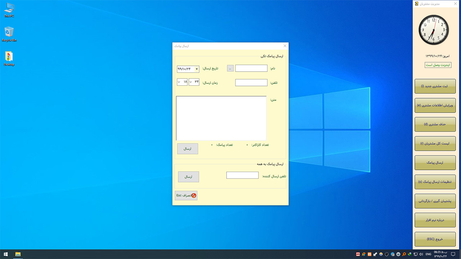Click the نام name input field
The image size is (461, 259).
(x=251, y=68)
